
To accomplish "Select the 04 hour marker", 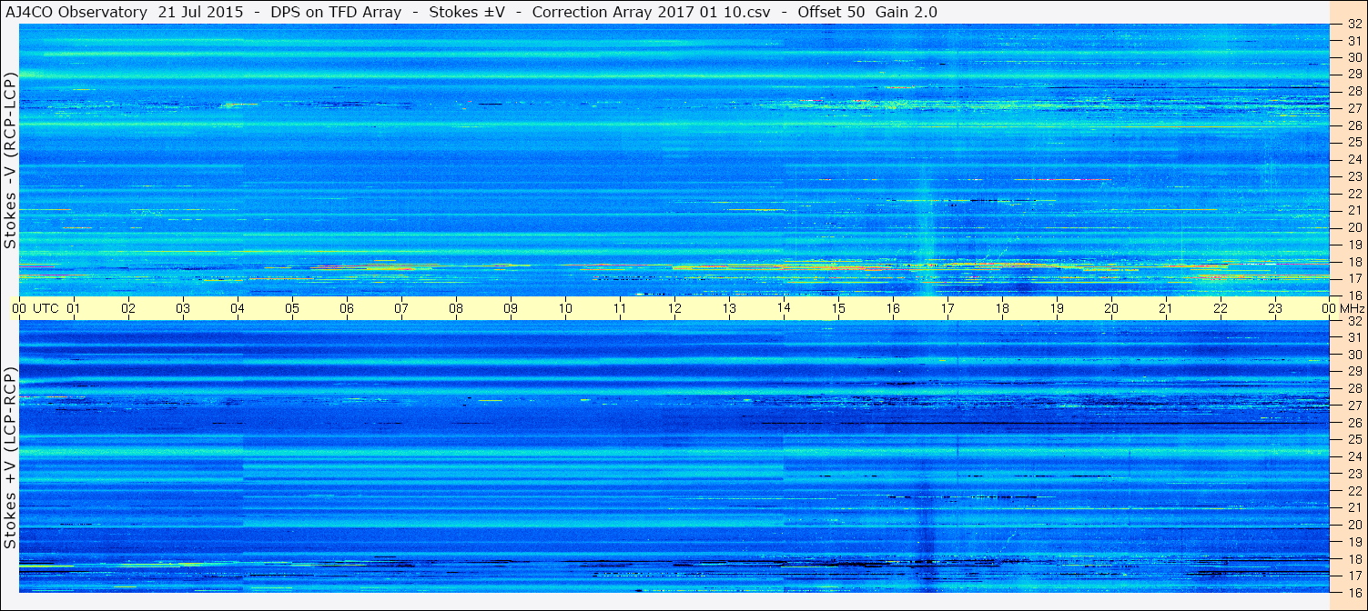I will [x=238, y=308].
